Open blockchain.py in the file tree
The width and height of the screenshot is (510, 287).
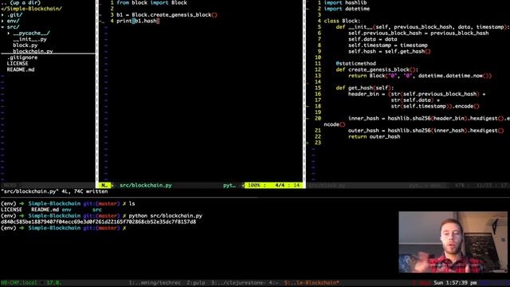33,51
